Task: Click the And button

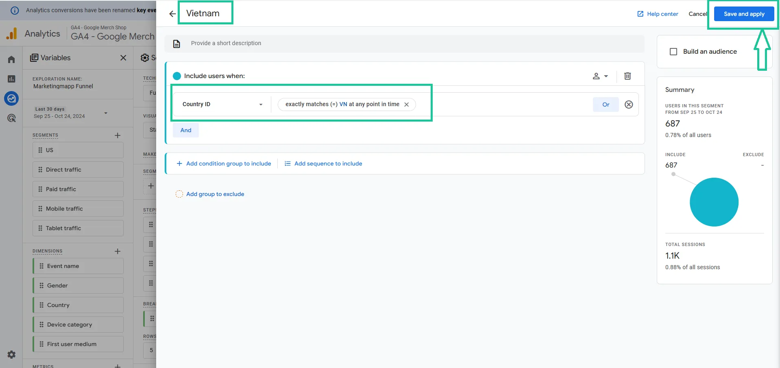Action: click(x=186, y=130)
